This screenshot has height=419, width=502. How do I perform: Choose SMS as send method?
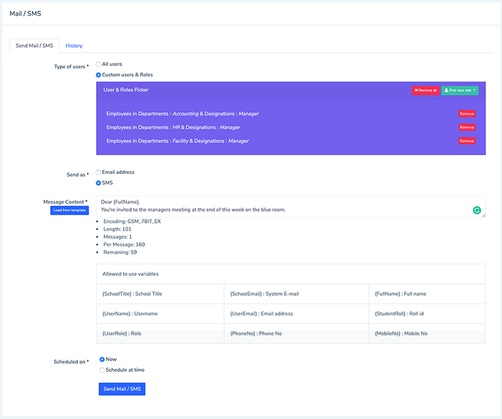pyautogui.click(x=99, y=183)
